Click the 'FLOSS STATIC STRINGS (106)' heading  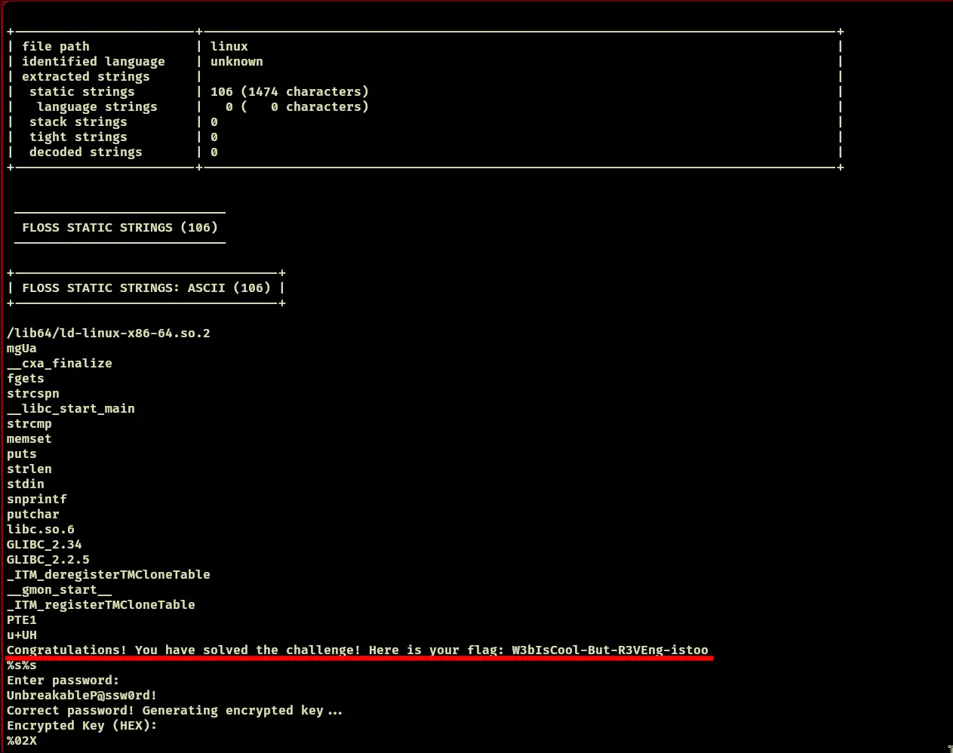(x=119, y=227)
